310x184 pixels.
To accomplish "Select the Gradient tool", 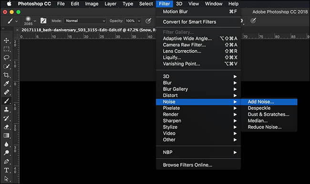I will pyautogui.click(x=6, y=136).
